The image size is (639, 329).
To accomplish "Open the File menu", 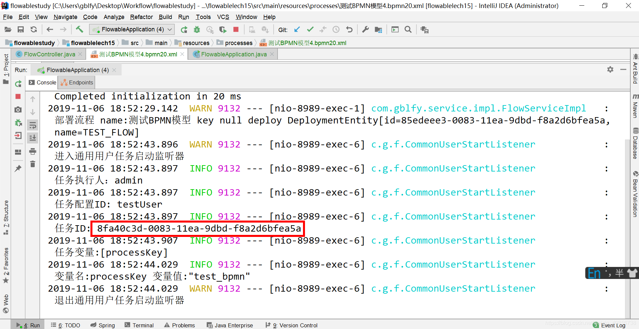I will (8, 17).
